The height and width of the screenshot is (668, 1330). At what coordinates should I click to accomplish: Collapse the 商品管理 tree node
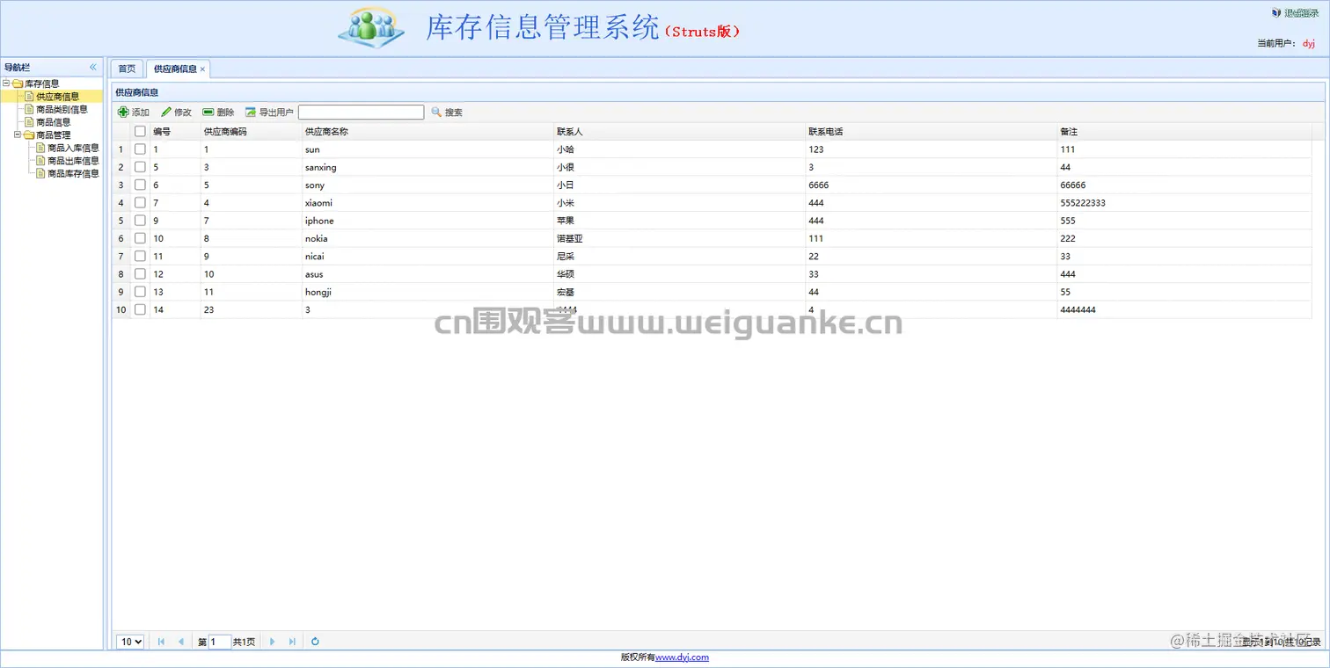(18, 135)
